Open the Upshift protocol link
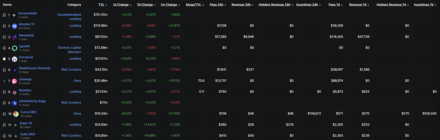 (x=24, y=46)
